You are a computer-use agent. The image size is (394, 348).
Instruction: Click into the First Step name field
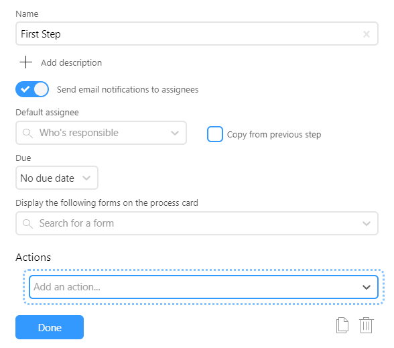[197, 34]
